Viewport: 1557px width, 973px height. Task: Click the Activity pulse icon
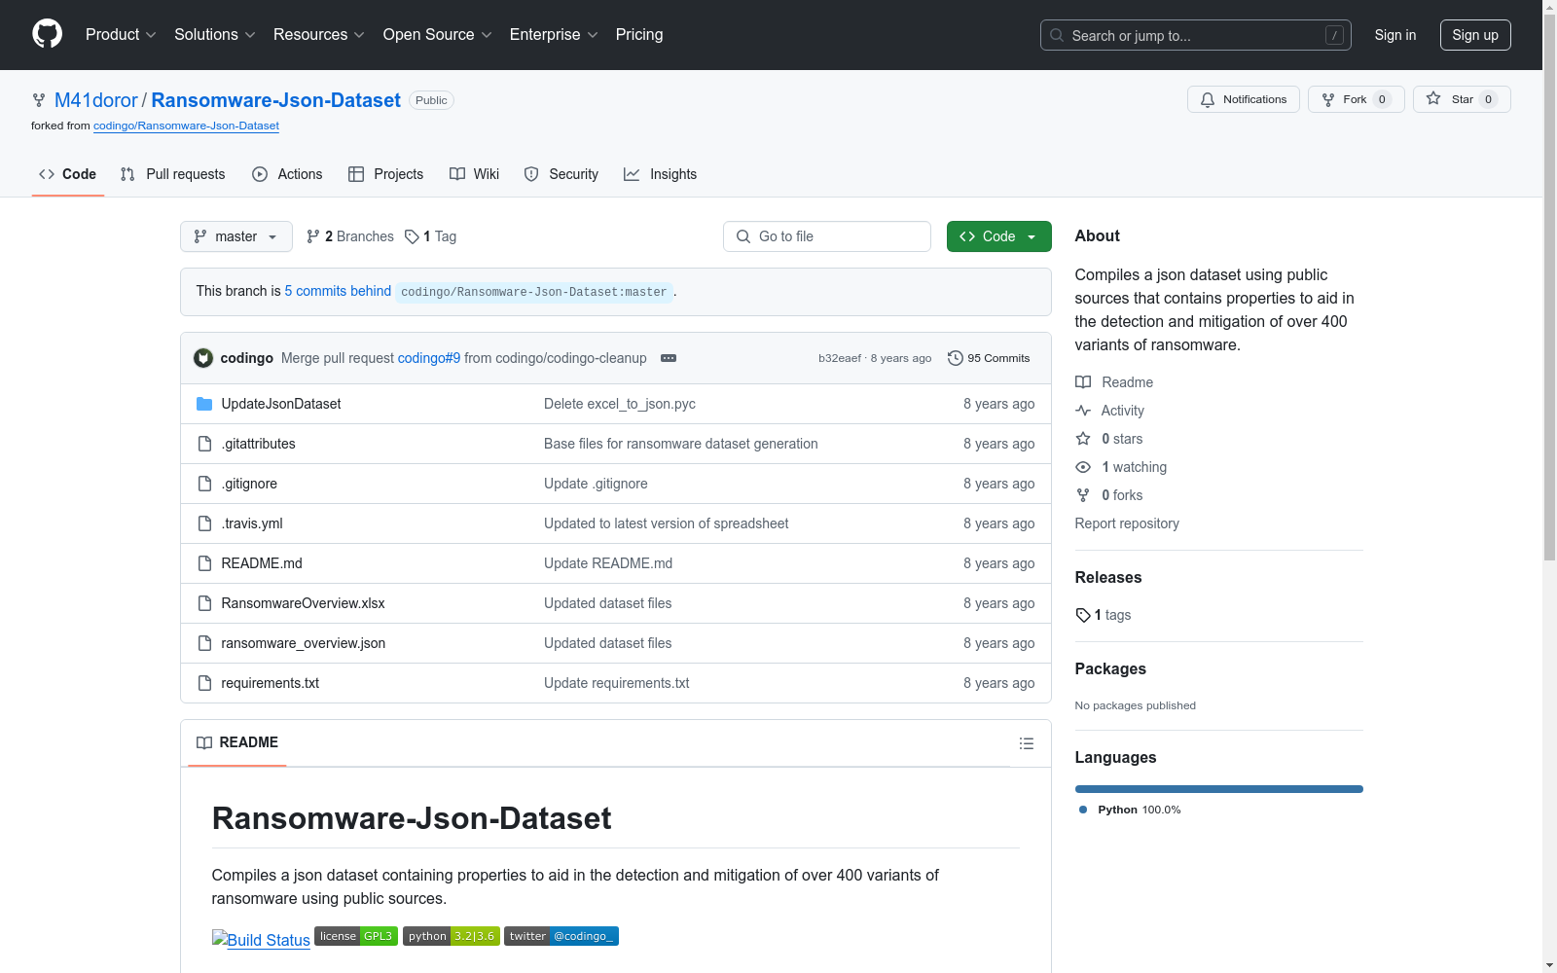(x=1083, y=411)
